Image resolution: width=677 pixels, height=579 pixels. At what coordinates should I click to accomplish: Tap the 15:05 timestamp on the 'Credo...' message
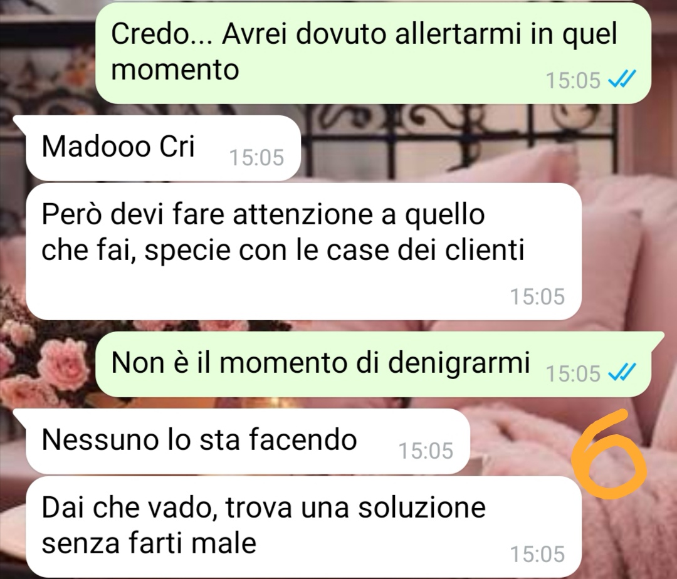pyautogui.click(x=574, y=80)
